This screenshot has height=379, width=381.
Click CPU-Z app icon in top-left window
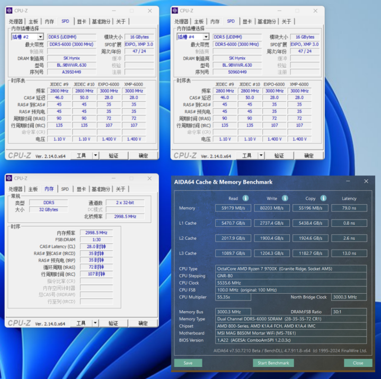pyautogui.click(x=9, y=11)
